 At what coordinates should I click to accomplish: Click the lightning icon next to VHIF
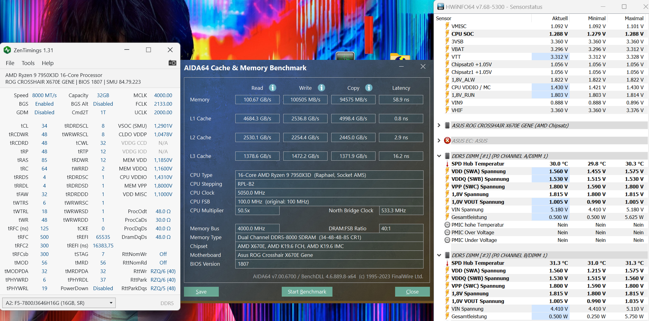pos(447,110)
